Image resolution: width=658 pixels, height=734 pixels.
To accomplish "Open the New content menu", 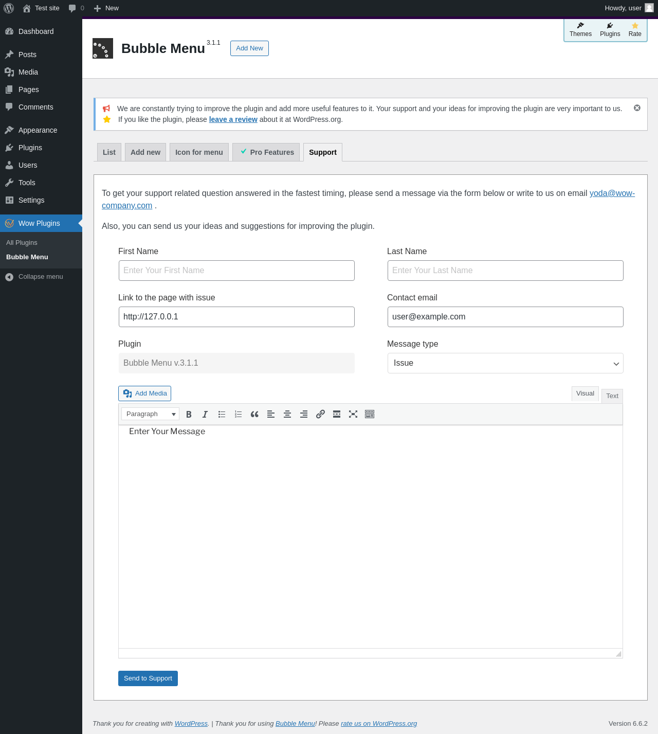I will 106,8.
